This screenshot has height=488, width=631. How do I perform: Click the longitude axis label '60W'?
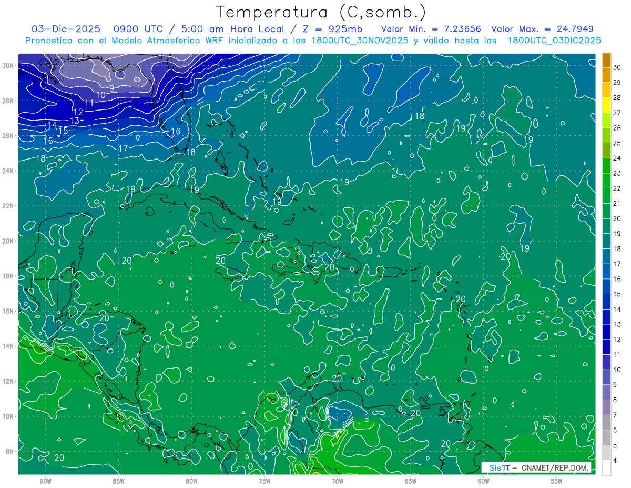point(484,481)
